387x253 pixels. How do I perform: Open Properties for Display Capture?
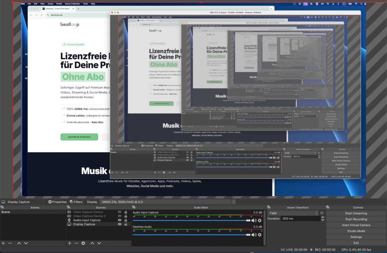tap(57, 202)
